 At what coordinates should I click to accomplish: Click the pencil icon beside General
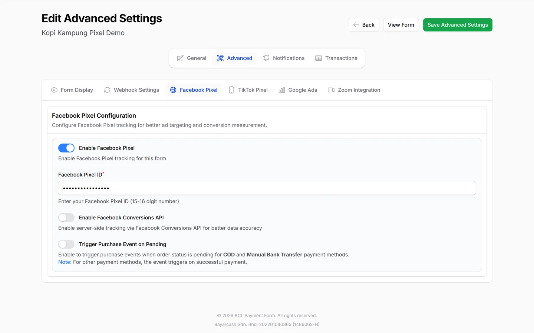(x=180, y=58)
